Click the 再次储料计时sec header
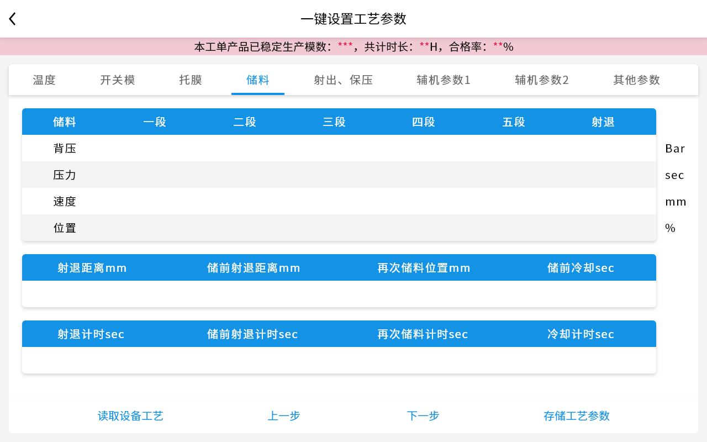The height and width of the screenshot is (442, 707). point(423,334)
